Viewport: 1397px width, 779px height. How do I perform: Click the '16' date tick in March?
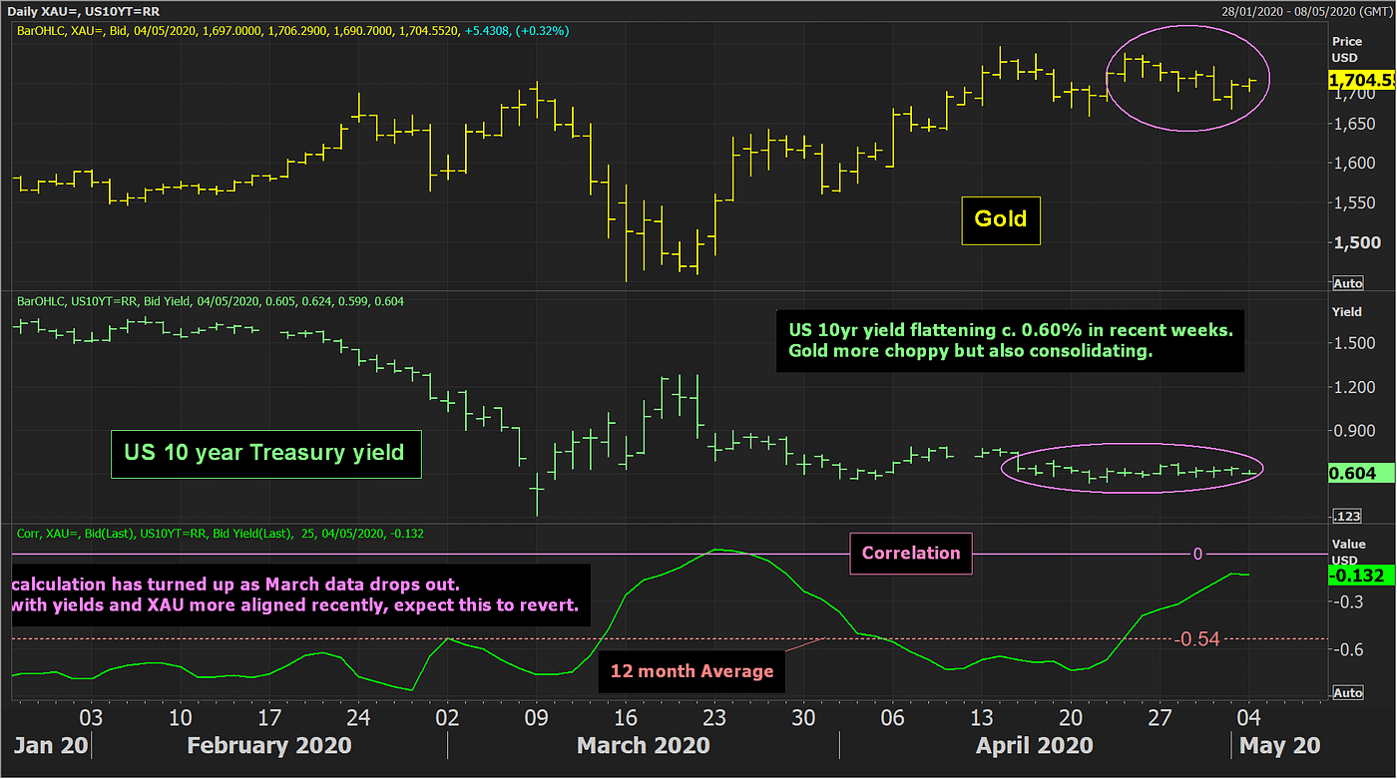pyautogui.click(x=626, y=717)
